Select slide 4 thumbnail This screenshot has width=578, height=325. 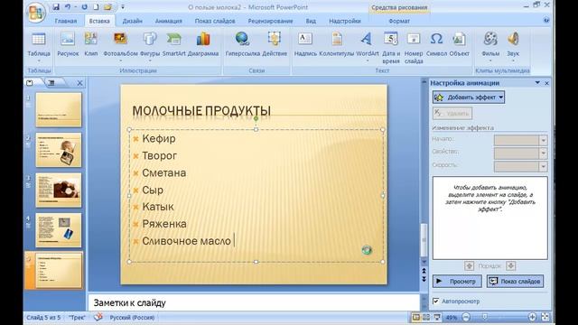pos(59,230)
